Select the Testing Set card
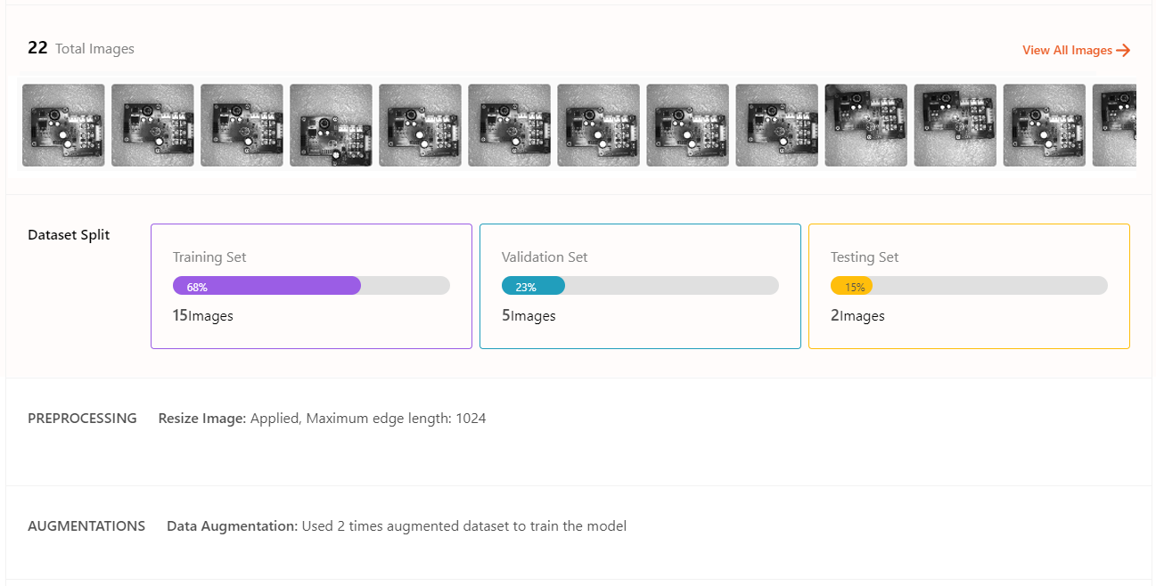 point(969,286)
